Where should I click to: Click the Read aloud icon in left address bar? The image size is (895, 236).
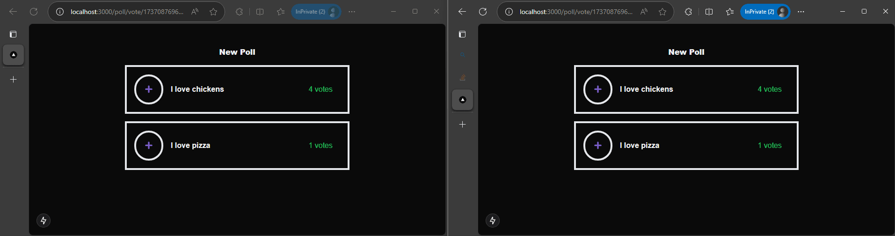(195, 12)
